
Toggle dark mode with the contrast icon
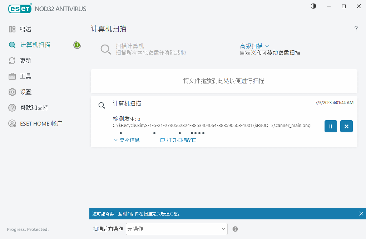point(313,6)
